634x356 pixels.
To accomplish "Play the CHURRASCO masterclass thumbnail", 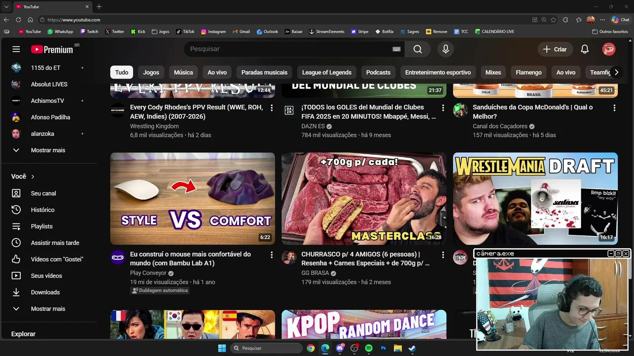I will point(364,199).
